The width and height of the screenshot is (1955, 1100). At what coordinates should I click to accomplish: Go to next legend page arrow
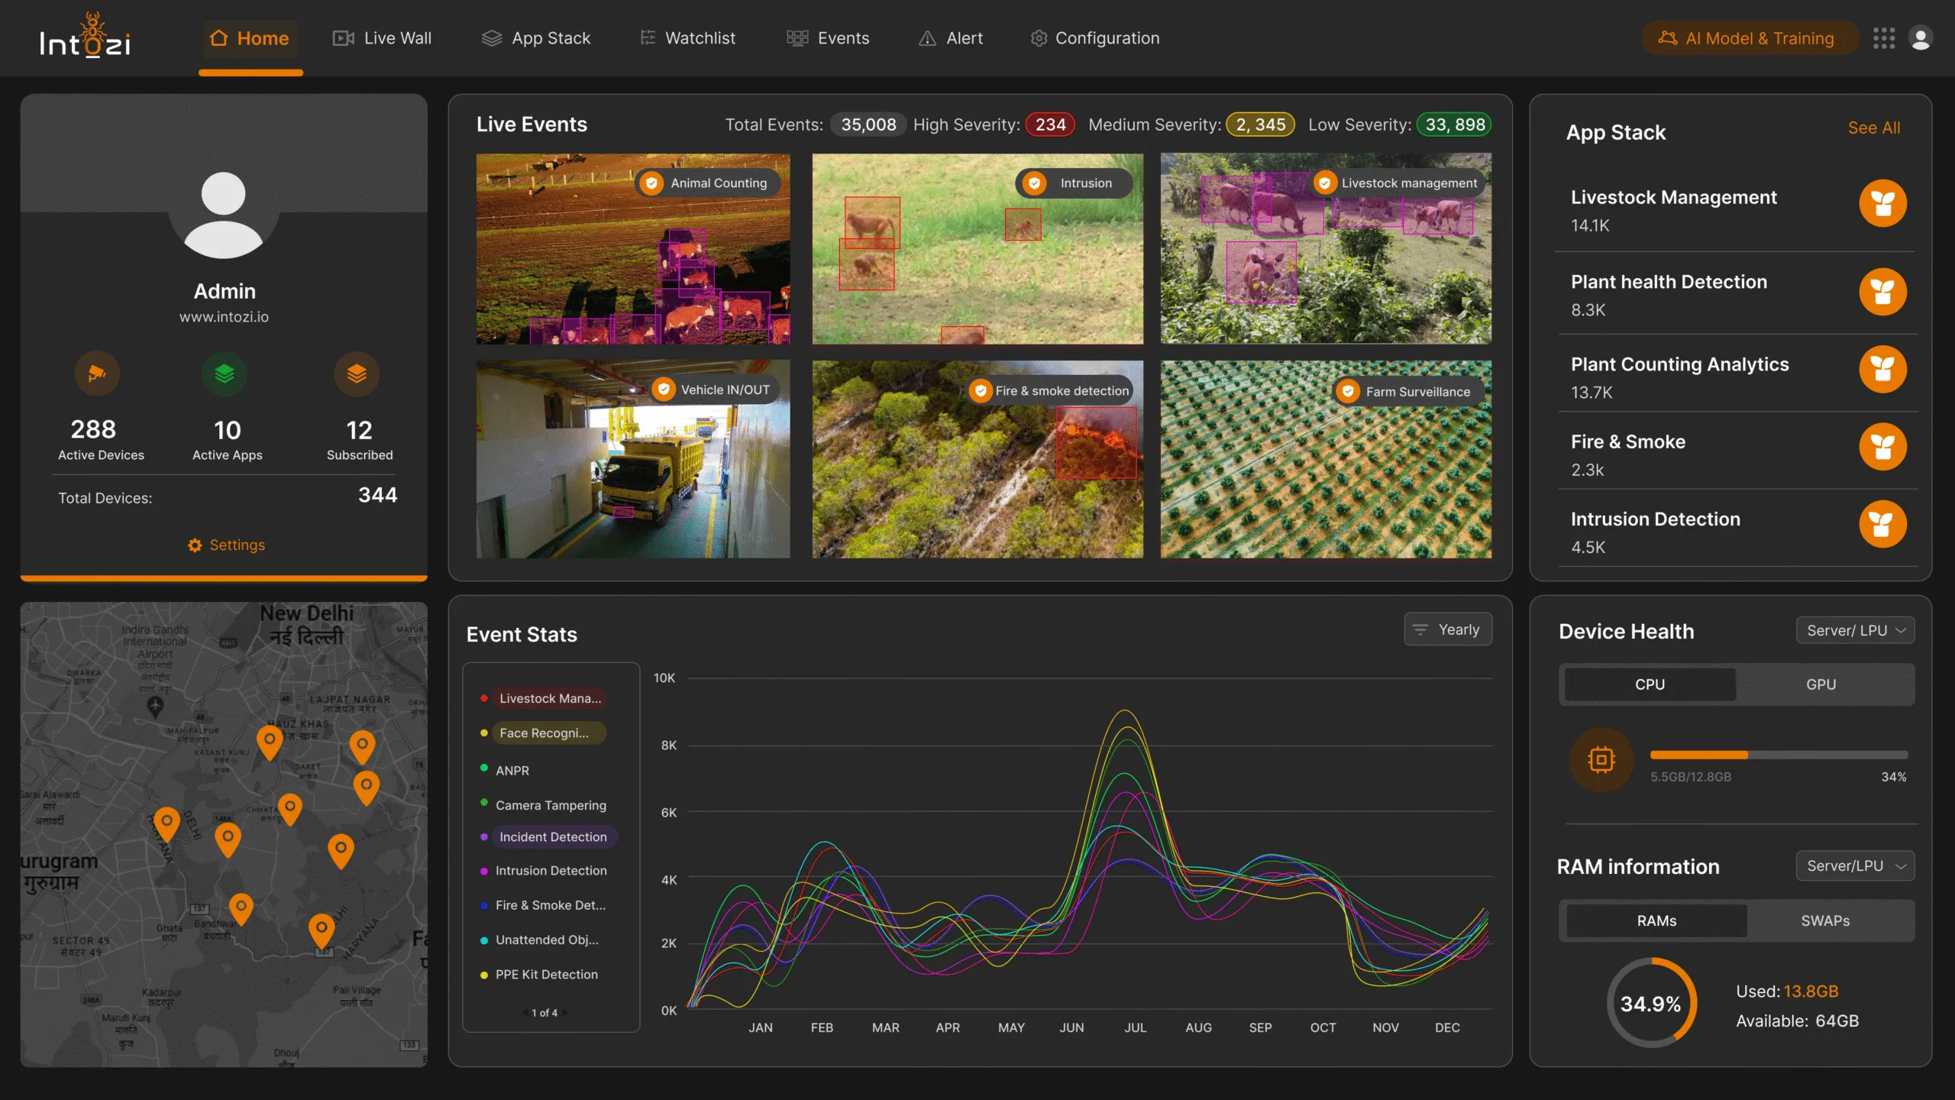pyautogui.click(x=565, y=1013)
